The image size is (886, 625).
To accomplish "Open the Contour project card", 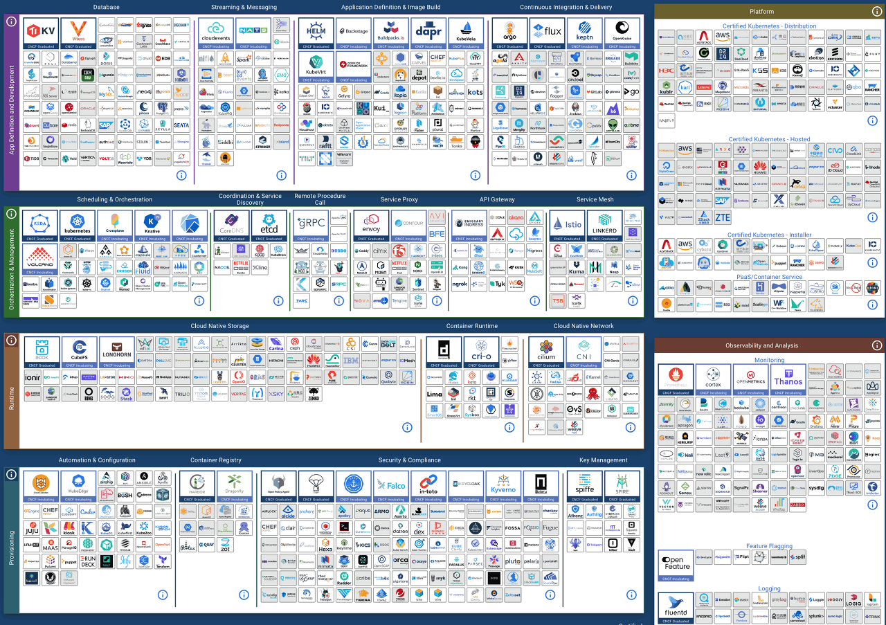I will [409, 226].
